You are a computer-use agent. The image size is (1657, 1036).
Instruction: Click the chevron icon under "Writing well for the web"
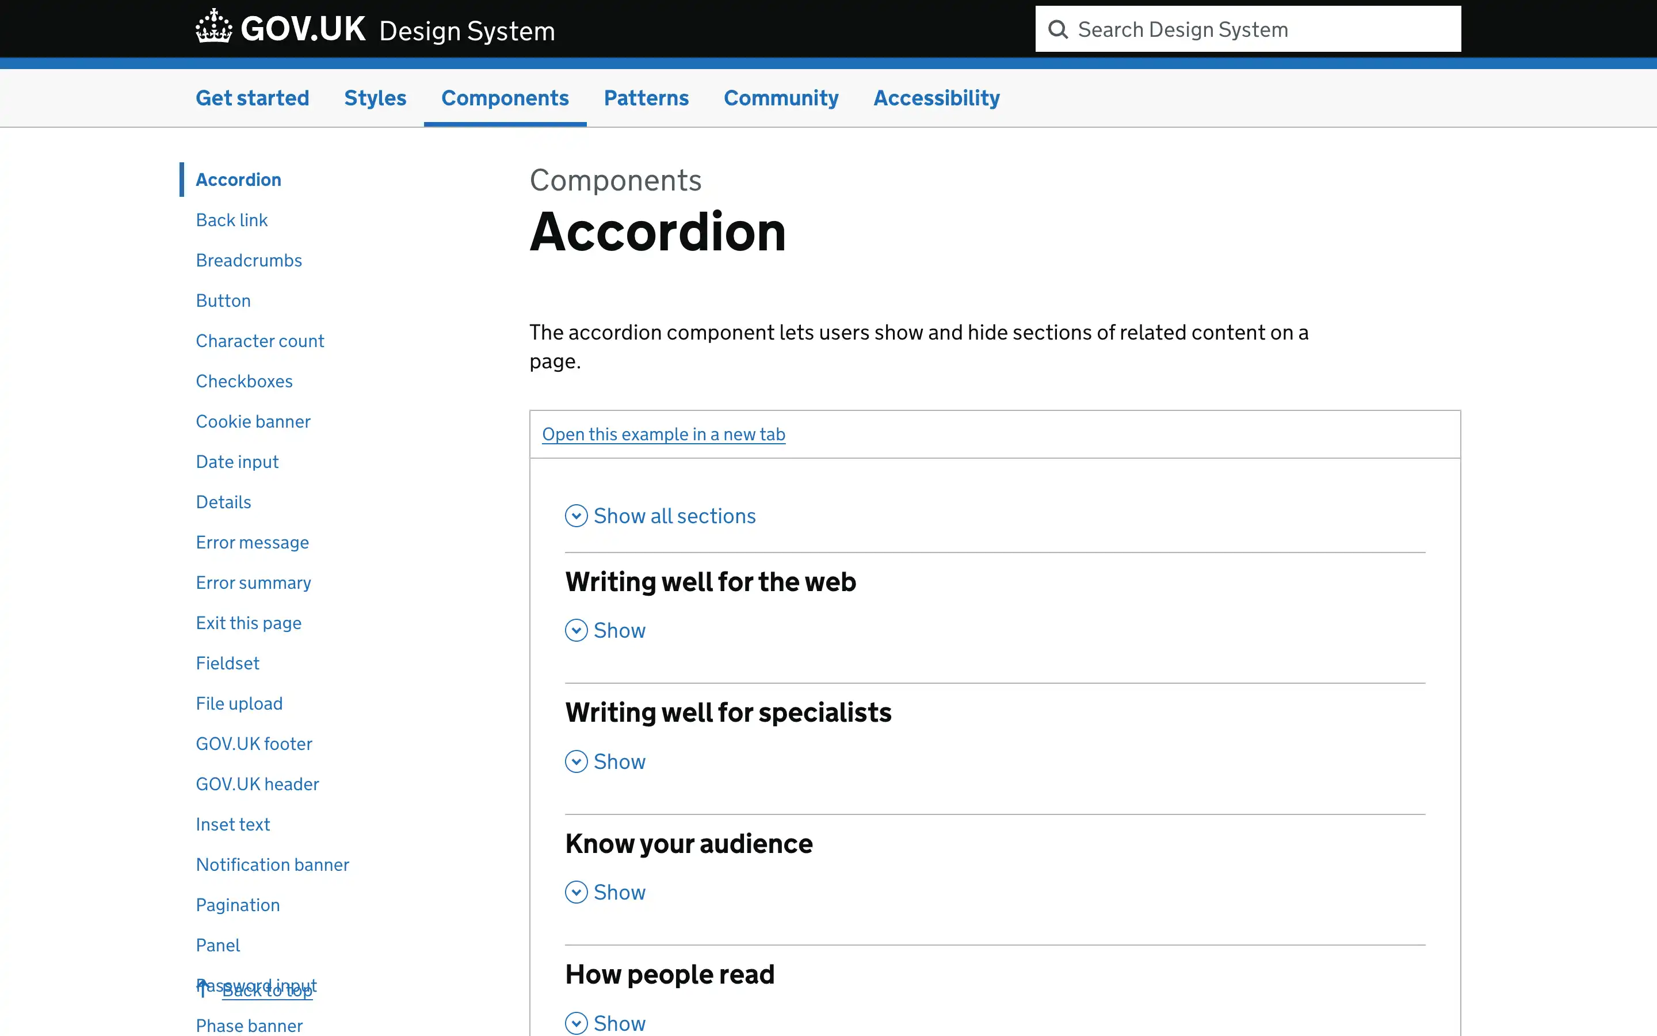[576, 630]
